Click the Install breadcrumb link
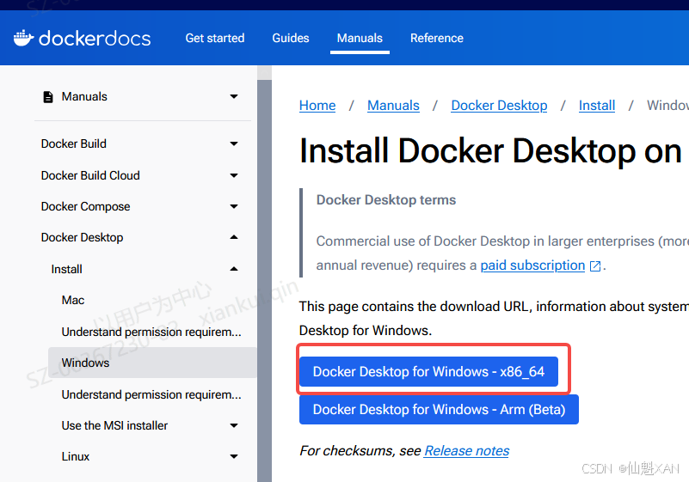This screenshot has height=482, width=689. pos(597,106)
